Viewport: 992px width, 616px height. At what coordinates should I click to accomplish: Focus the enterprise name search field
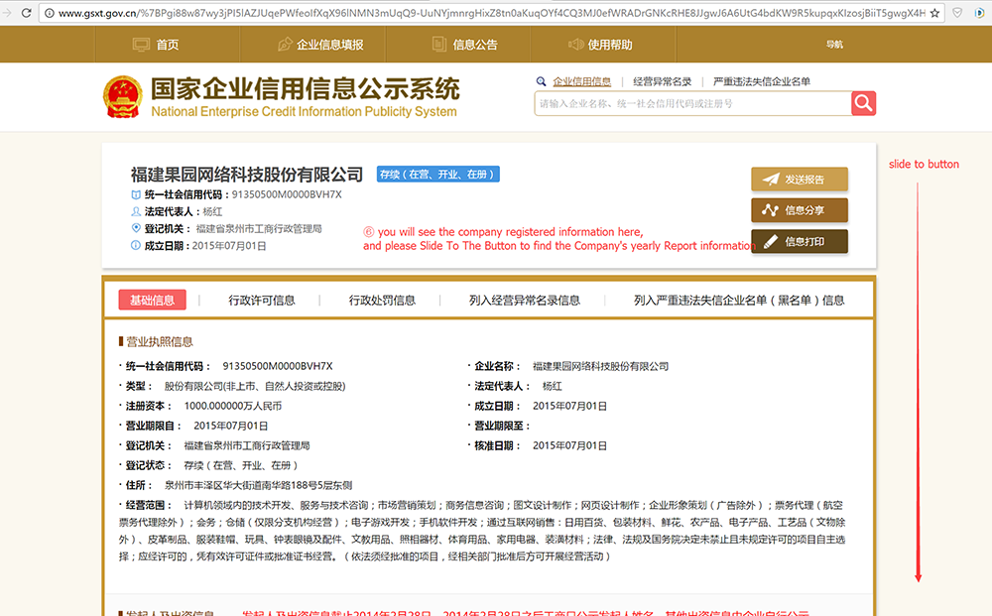click(692, 104)
